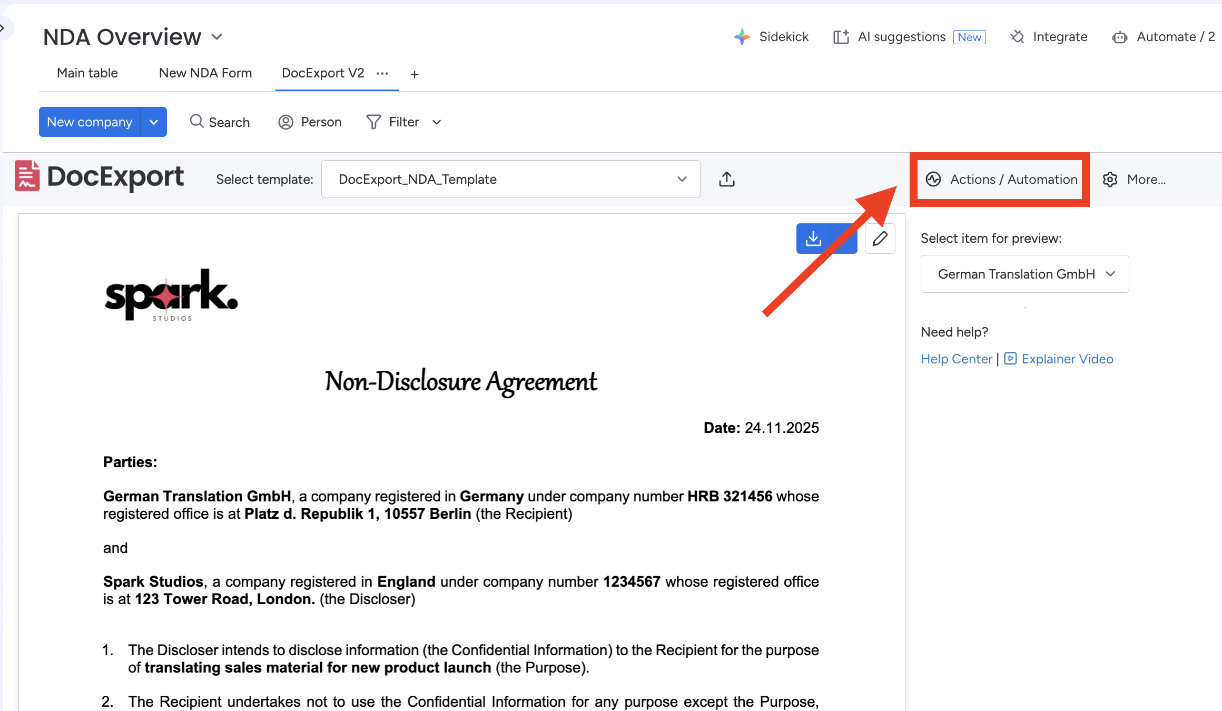This screenshot has height=711, width=1222.
Task: Click the template upload icon
Action: 726,180
